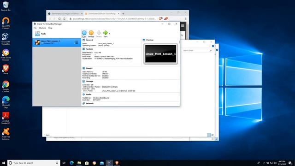
Task: Open the VirtualBox Help menu
Action: point(50,28)
